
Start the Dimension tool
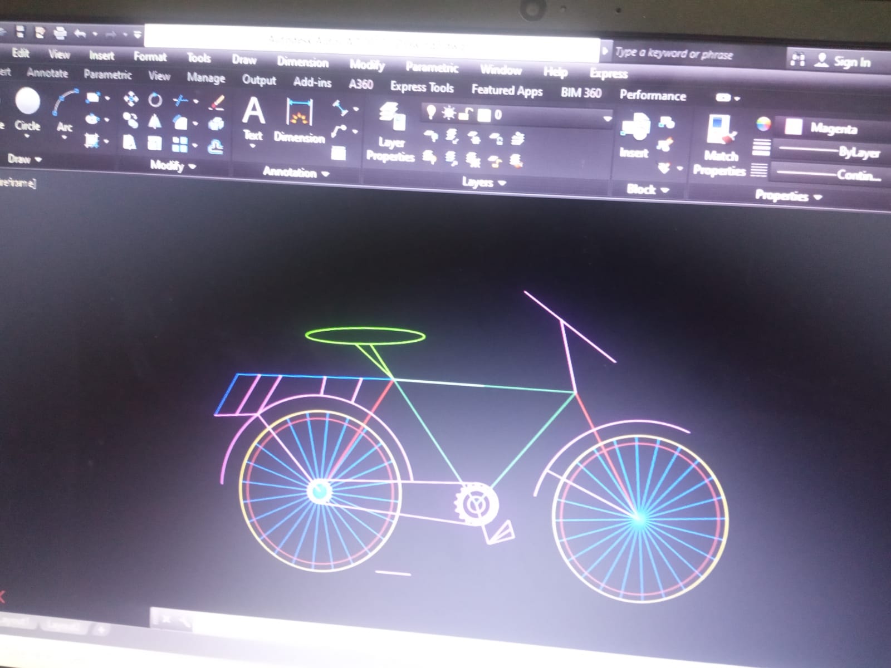300,121
